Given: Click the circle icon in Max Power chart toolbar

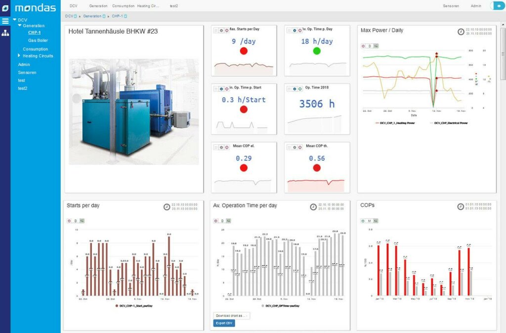Looking at the screenshot, I should click(x=363, y=46).
